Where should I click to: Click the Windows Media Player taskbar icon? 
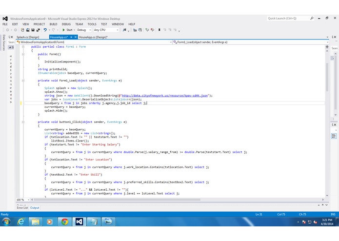[x=50, y=221]
